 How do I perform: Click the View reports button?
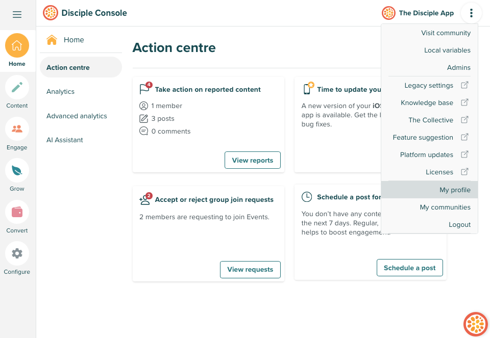tap(252, 160)
